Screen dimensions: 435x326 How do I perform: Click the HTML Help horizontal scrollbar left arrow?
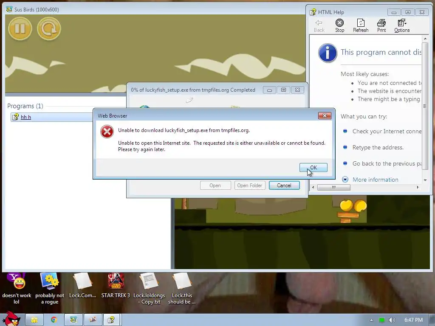[x=313, y=187]
